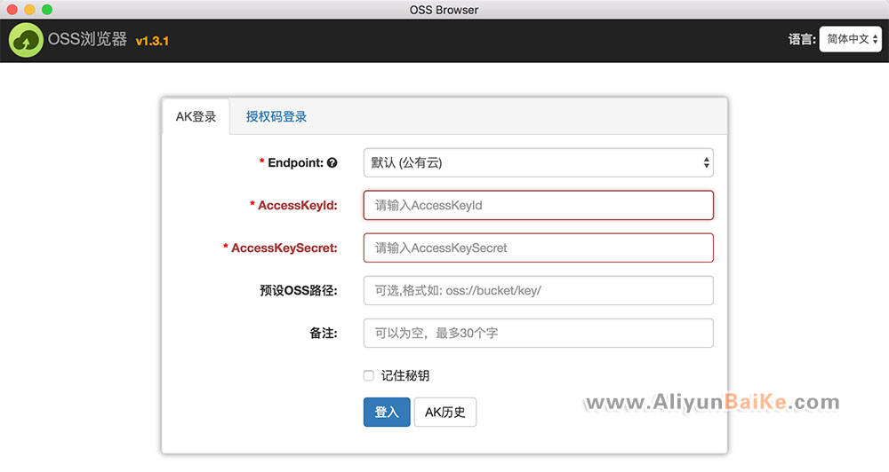This screenshot has width=889, height=472.
Task: Minimize the window with yellow button
Action: (x=29, y=10)
